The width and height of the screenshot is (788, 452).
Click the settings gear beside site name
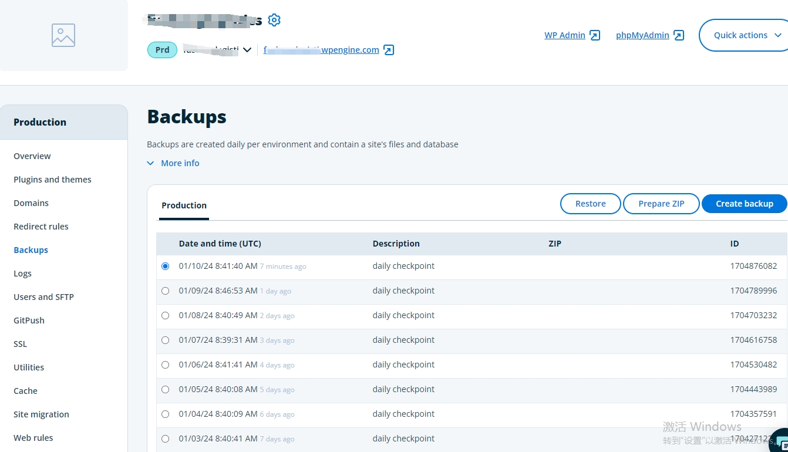click(x=274, y=20)
